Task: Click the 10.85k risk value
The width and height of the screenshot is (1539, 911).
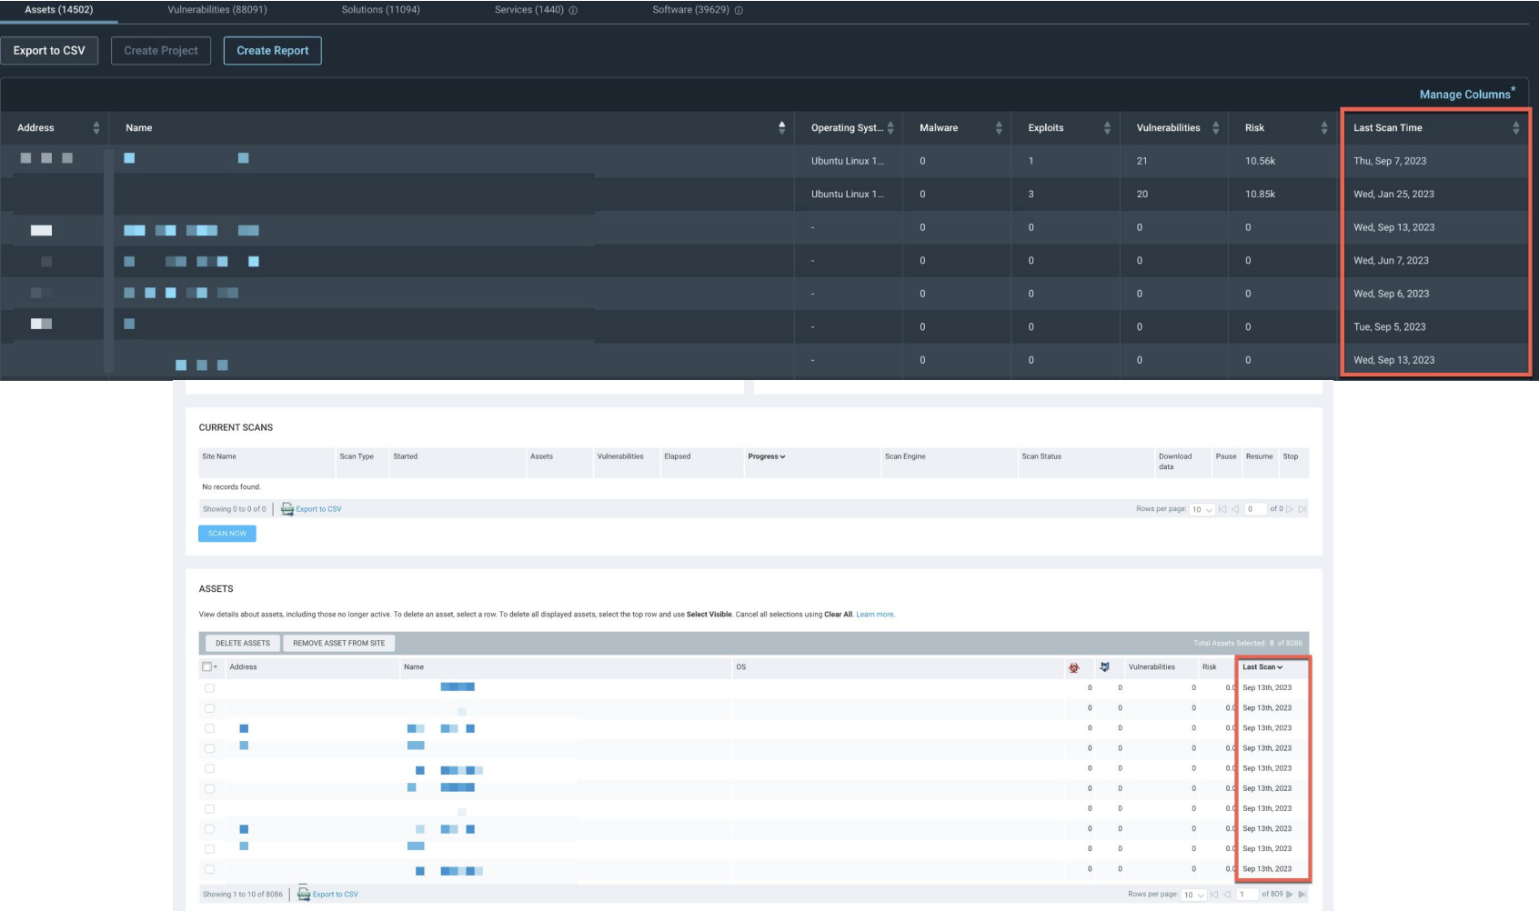Action: [1260, 194]
